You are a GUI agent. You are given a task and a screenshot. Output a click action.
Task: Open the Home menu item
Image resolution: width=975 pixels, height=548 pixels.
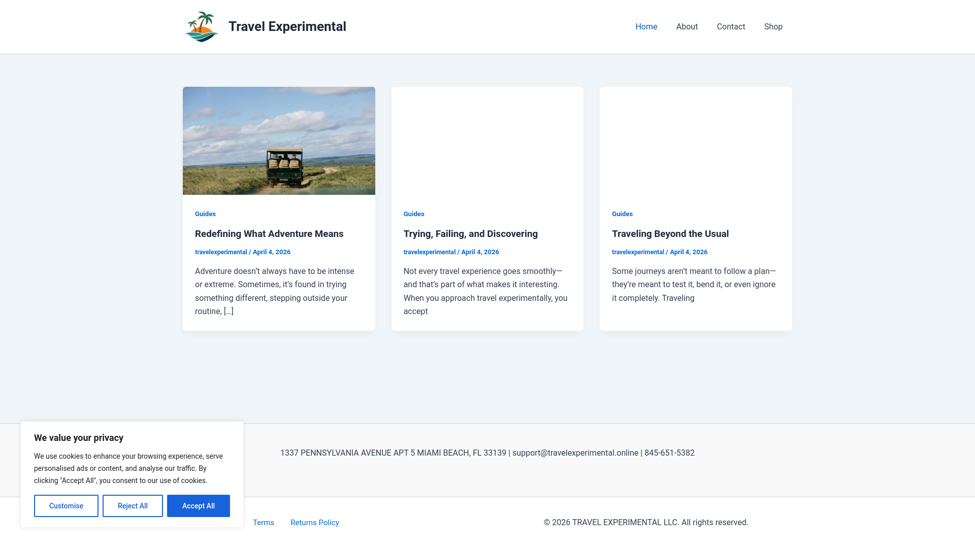pos(646,26)
